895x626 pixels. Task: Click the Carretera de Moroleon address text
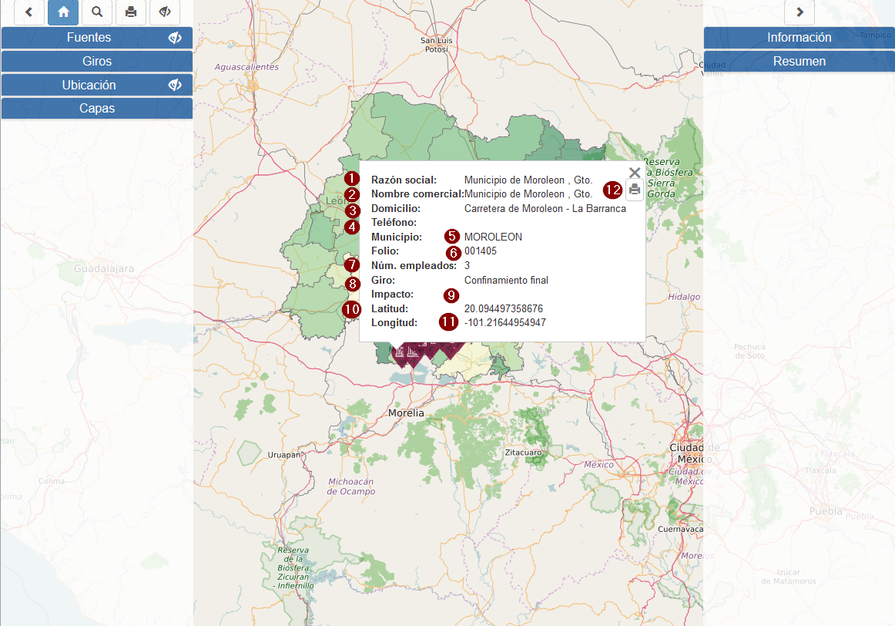pos(545,209)
